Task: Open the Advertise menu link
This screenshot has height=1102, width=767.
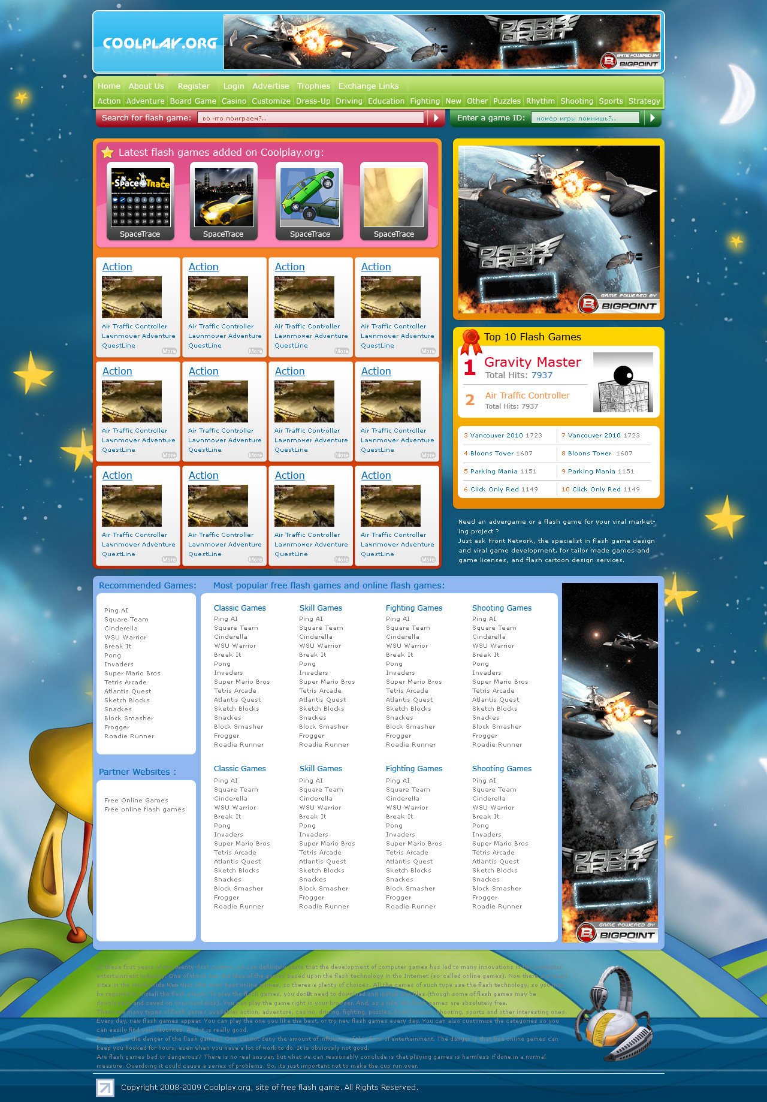Action: click(271, 86)
